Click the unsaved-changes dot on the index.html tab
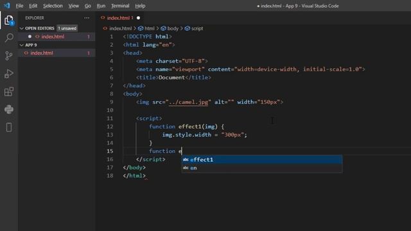411x231 pixels. (x=139, y=18)
